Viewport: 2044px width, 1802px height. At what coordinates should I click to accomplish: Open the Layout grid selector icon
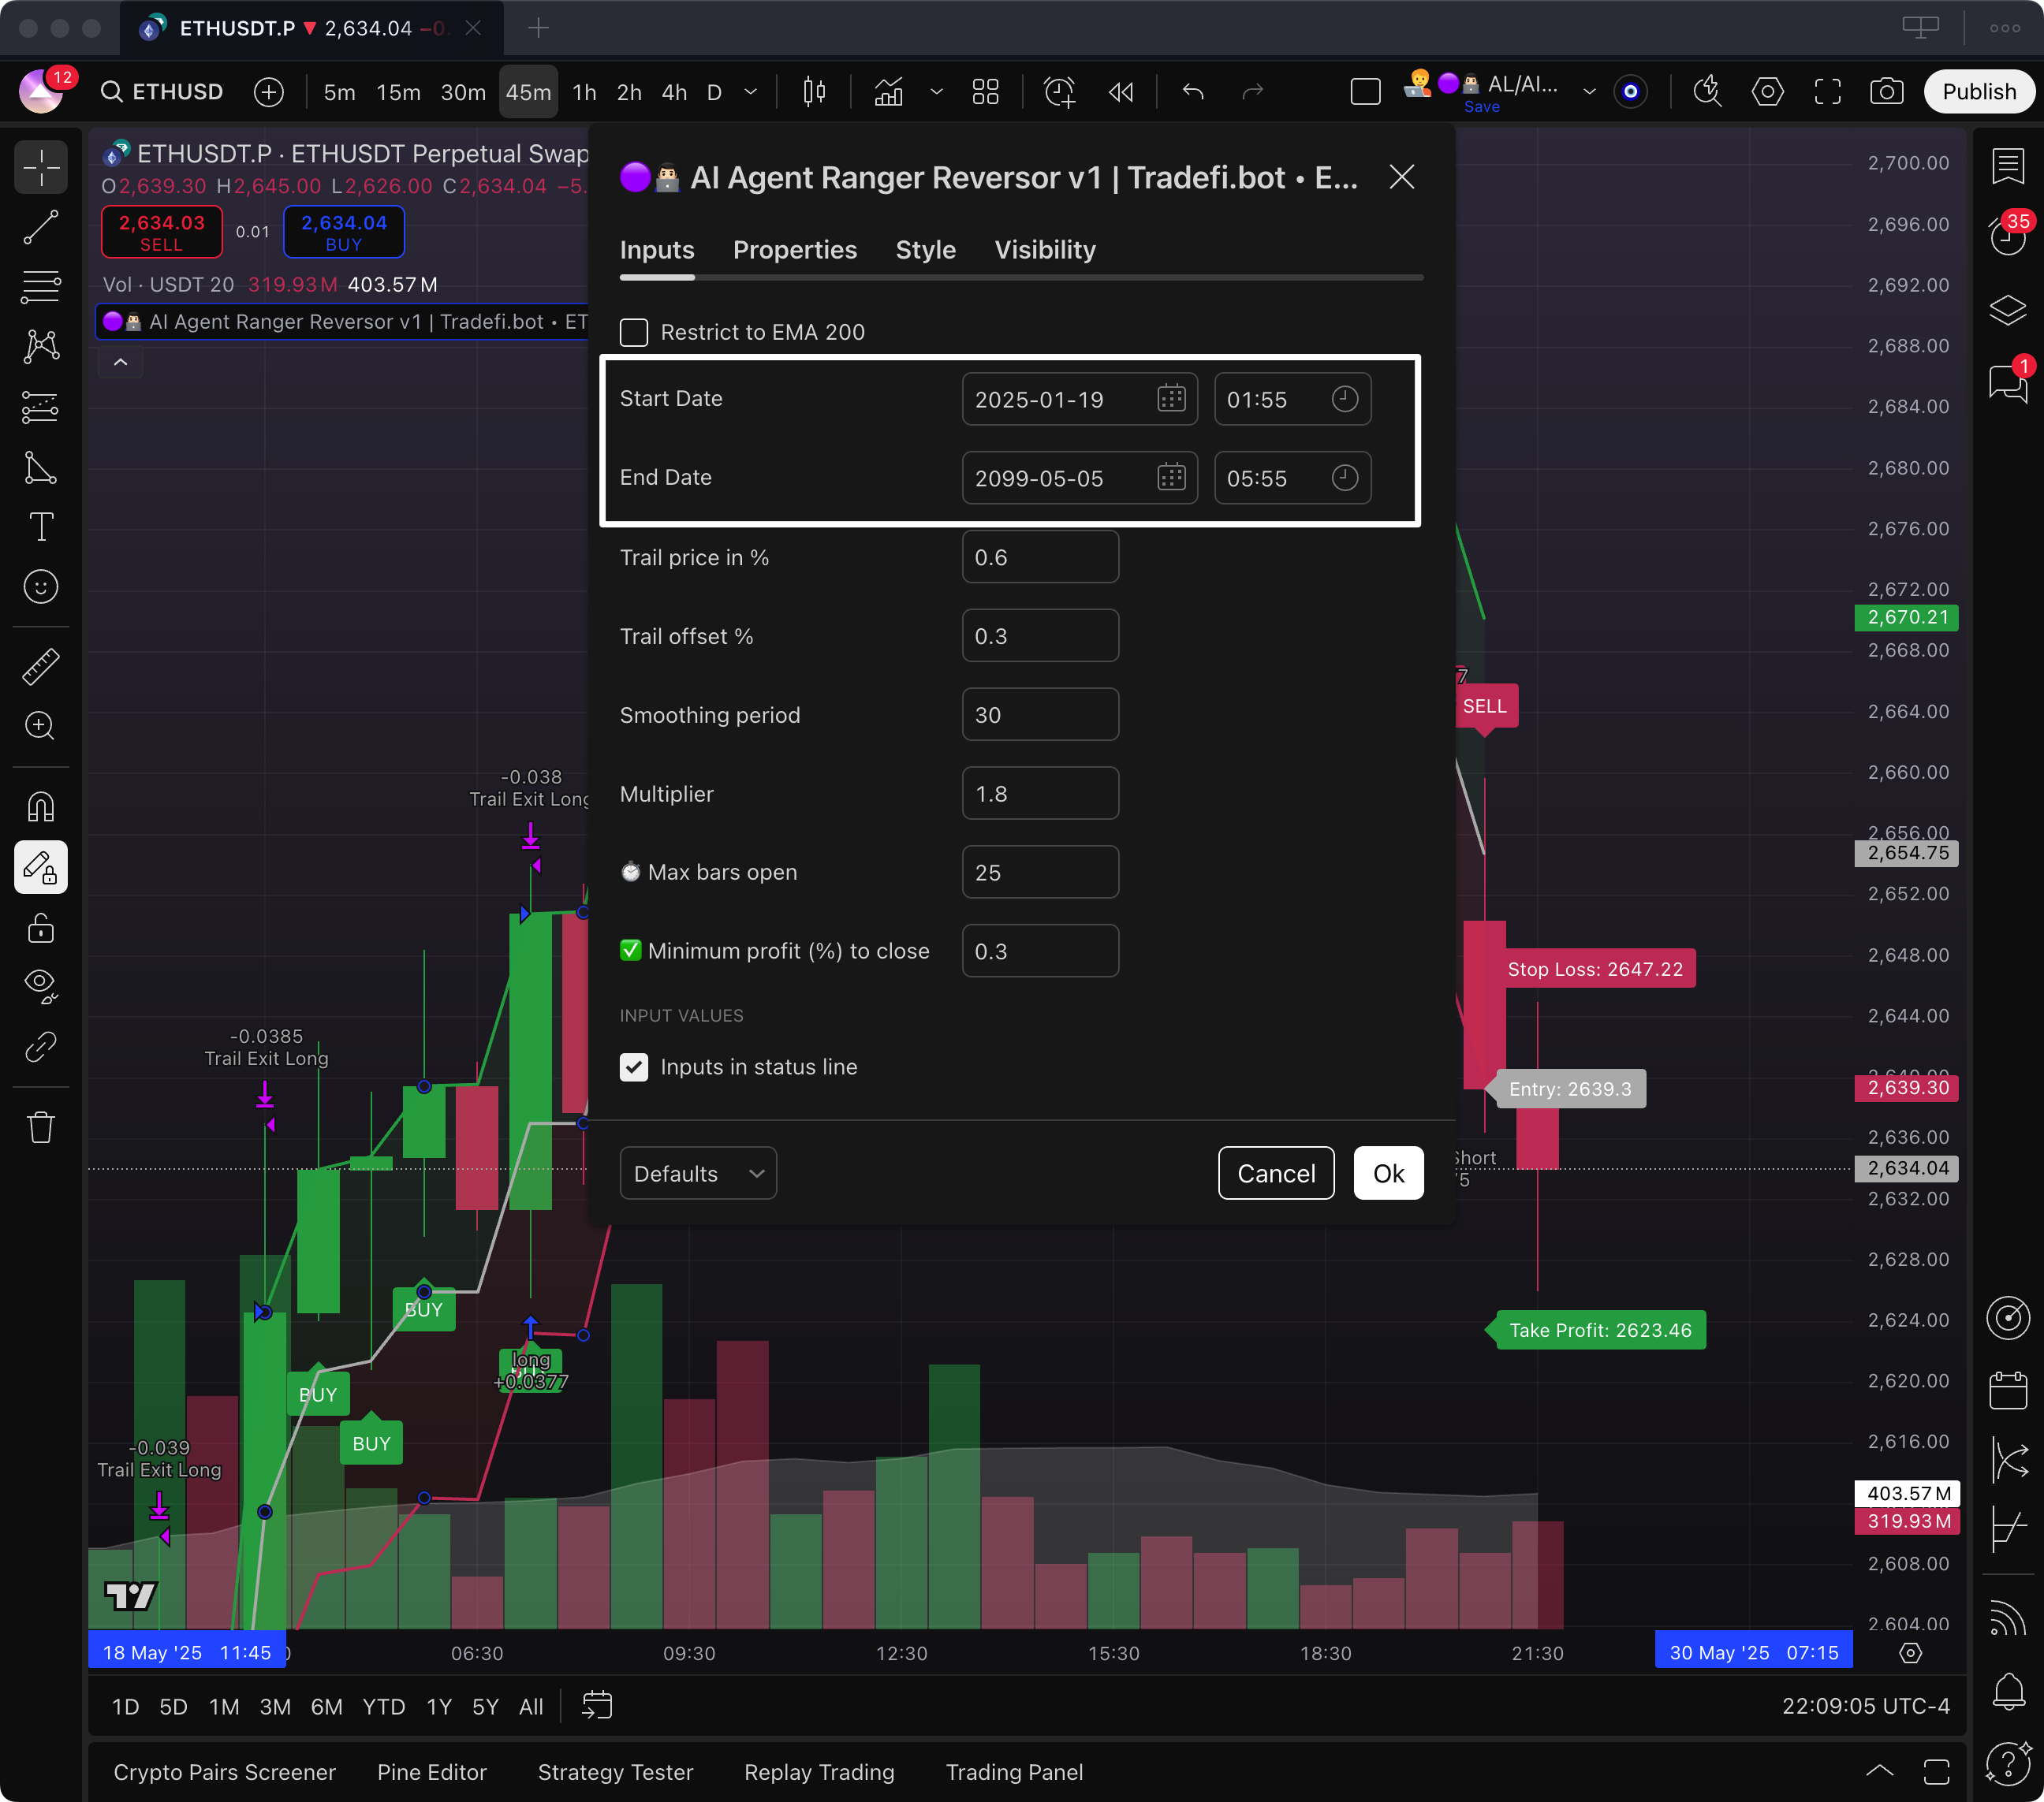coord(985,92)
